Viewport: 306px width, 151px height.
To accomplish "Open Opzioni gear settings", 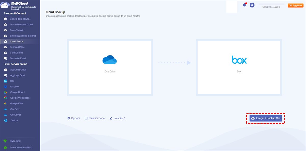I will point(73,118).
